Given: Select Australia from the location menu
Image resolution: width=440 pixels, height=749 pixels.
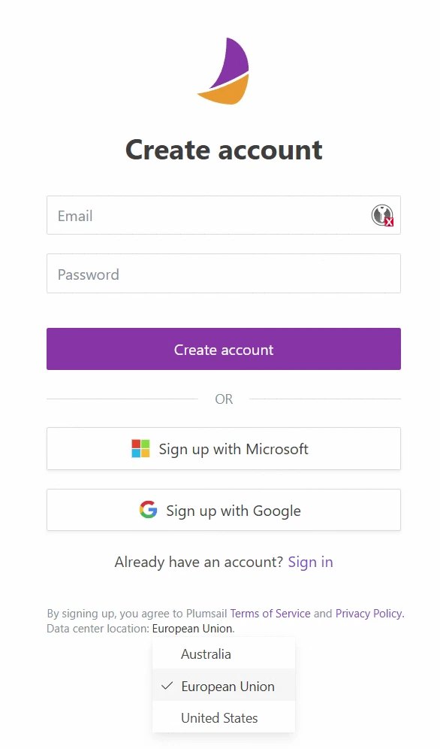Looking at the screenshot, I should click(x=224, y=654).
